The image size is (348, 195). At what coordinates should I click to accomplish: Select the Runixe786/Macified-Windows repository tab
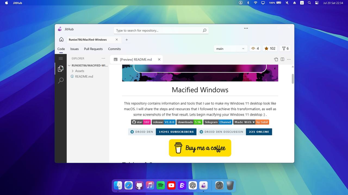coord(94,40)
